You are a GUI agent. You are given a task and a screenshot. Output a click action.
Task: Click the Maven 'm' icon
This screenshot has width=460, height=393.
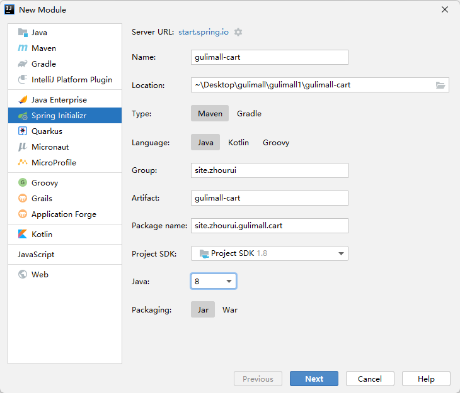(23, 48)
